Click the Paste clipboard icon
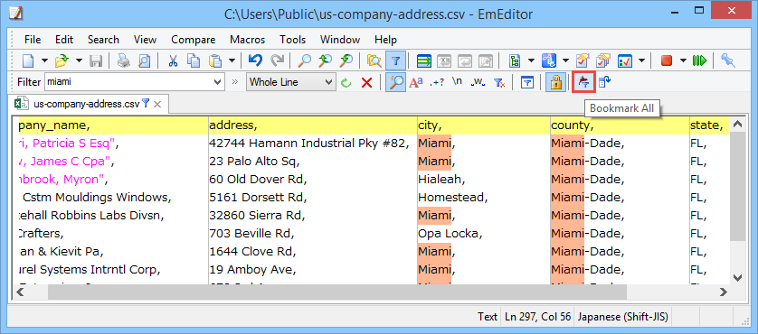The width and height of the screenshot is (758, 334). coord(214,60)
